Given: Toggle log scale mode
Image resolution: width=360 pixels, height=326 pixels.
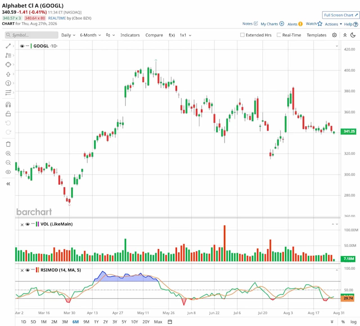Looking at the screenshot, I should (x=353, y=322).
